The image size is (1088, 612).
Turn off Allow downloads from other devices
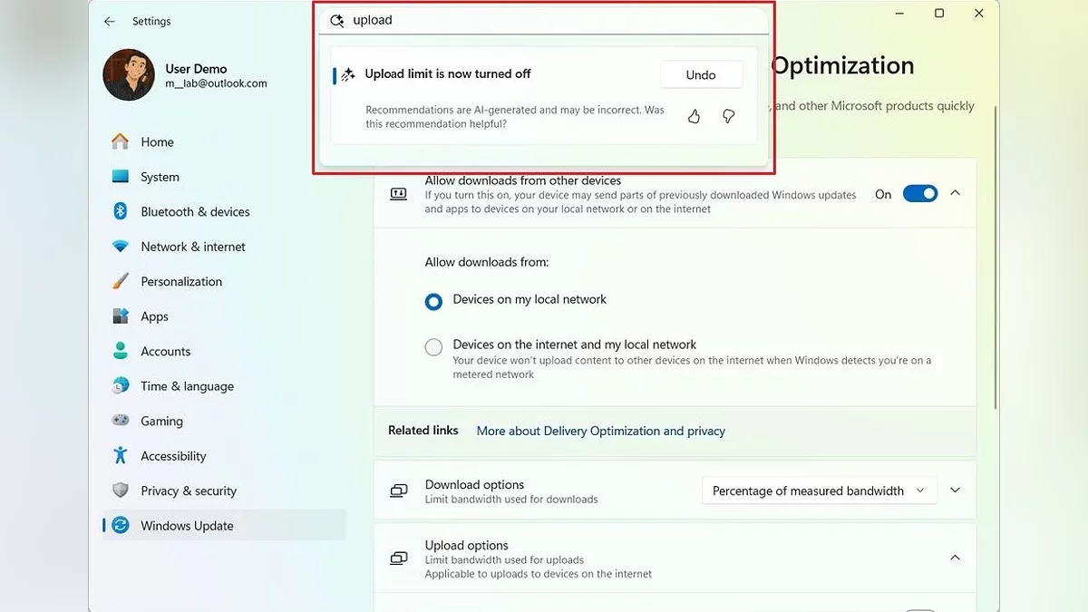920,194
